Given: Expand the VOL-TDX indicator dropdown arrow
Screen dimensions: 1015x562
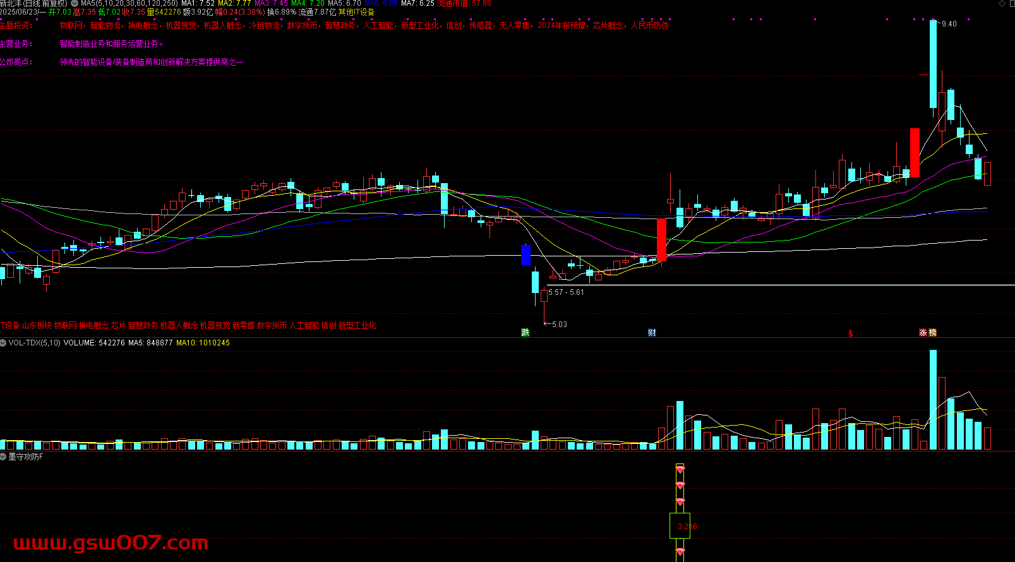Looking at the screenshot, I should (x=4, y=343).
